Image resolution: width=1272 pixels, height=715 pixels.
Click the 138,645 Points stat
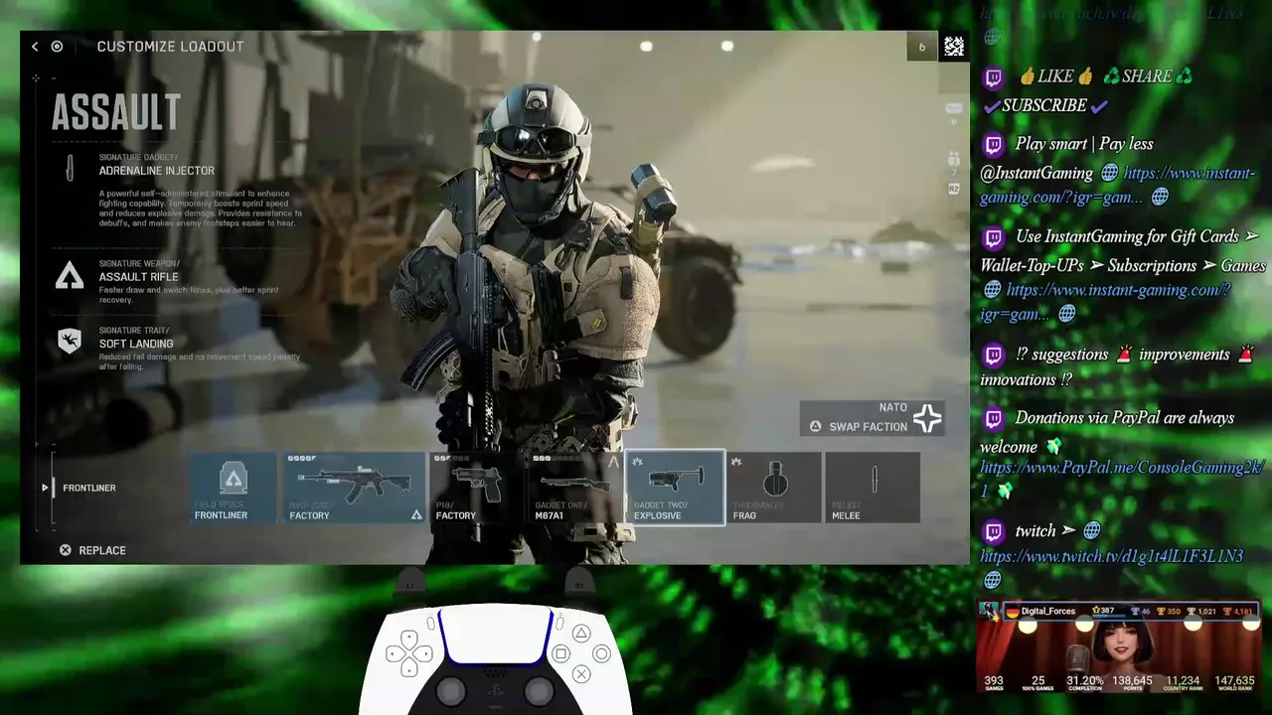(1133, 683)
